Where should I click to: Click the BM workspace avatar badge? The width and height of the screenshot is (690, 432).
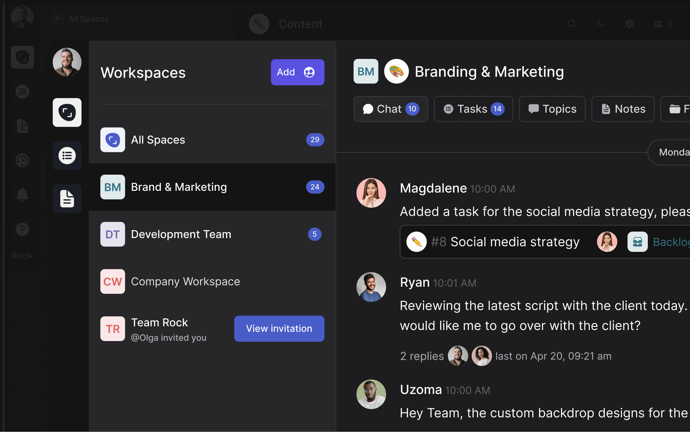[366, 71]
